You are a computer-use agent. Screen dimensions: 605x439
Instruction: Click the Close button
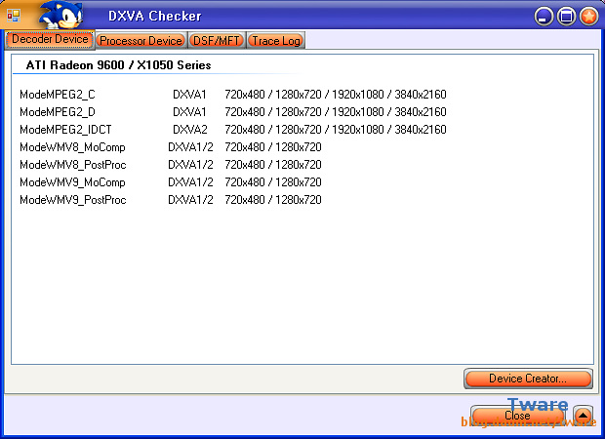(517, 416)
